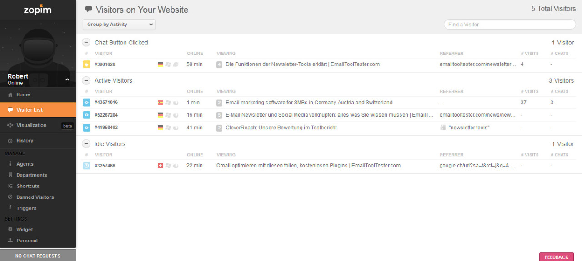
Task: Click the Spanish flag icon for visitor #43571016
Action: [160, 103]
